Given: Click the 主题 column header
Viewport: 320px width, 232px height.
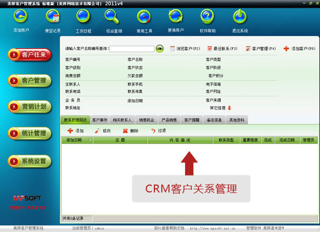Looking at the screenshot, I should (120, 140).
